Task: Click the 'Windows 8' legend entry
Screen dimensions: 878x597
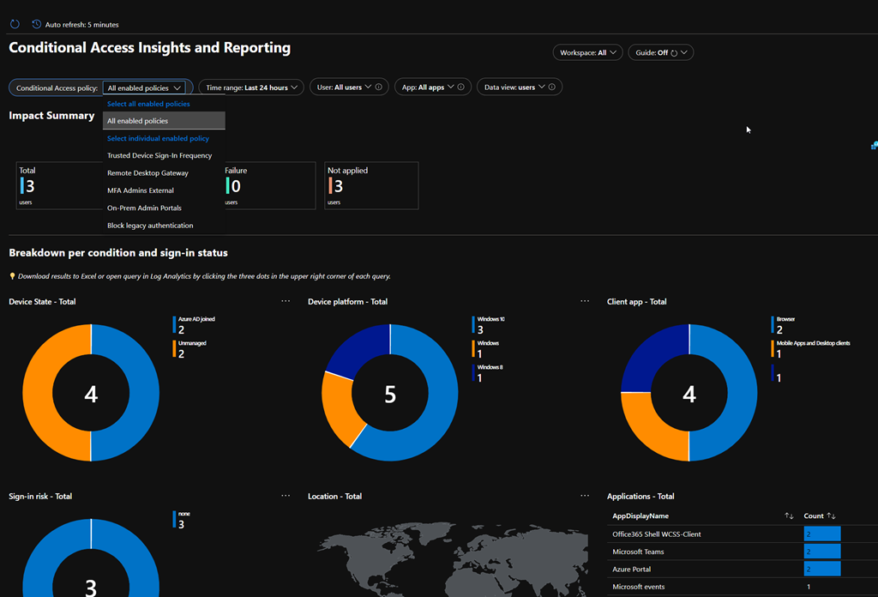Action: tap(488, 372)
